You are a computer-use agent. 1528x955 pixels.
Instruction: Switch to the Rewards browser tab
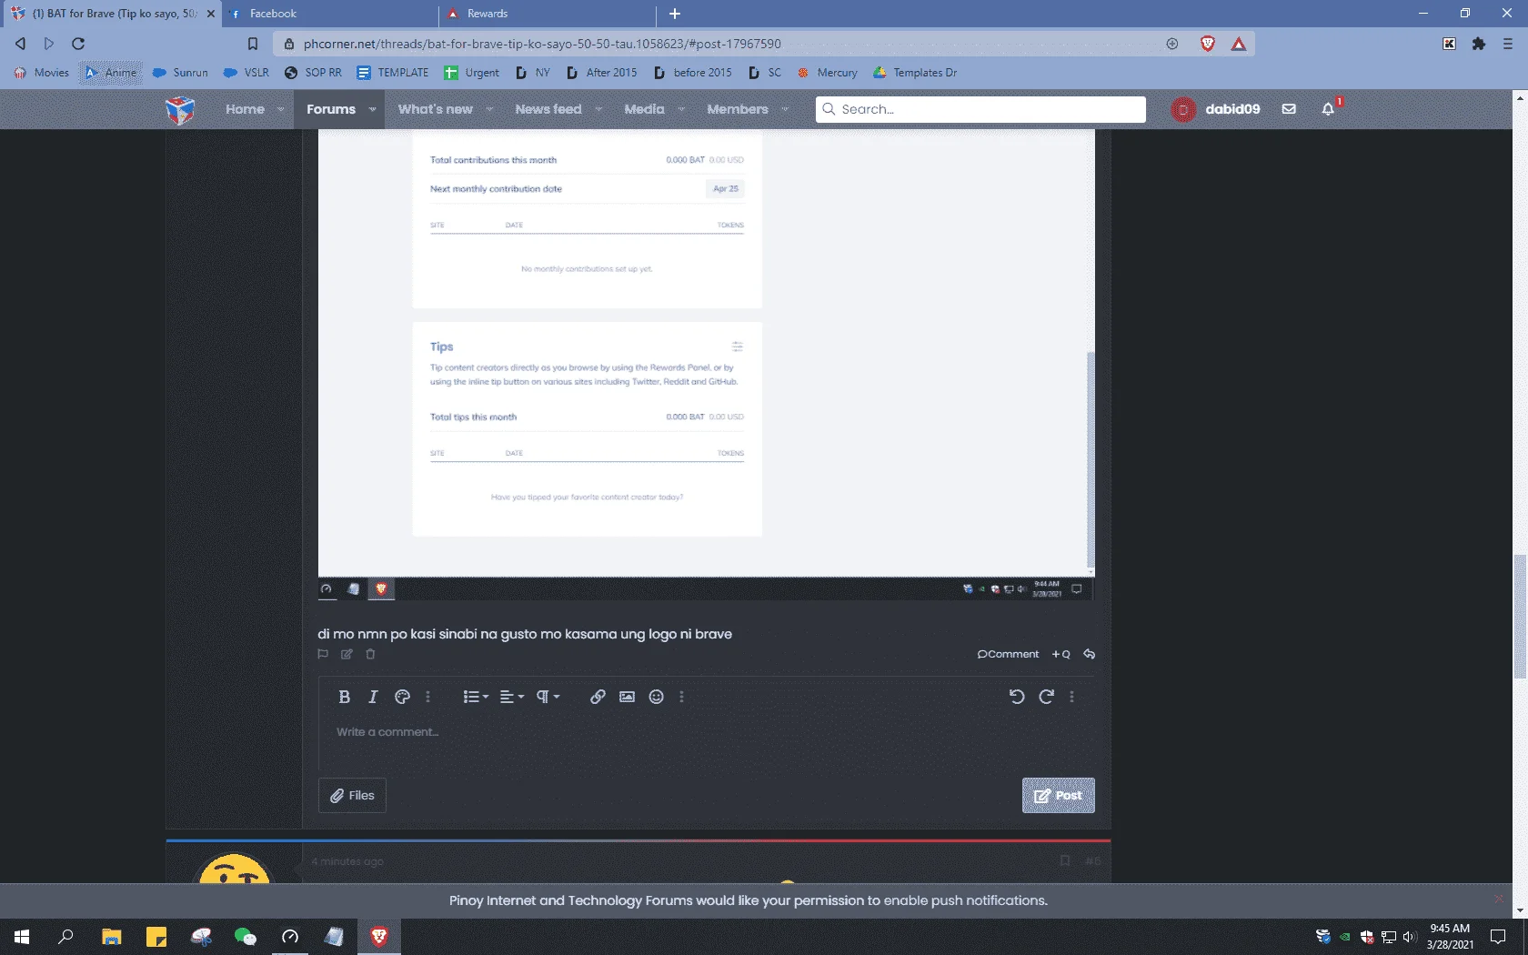(547, 14)
